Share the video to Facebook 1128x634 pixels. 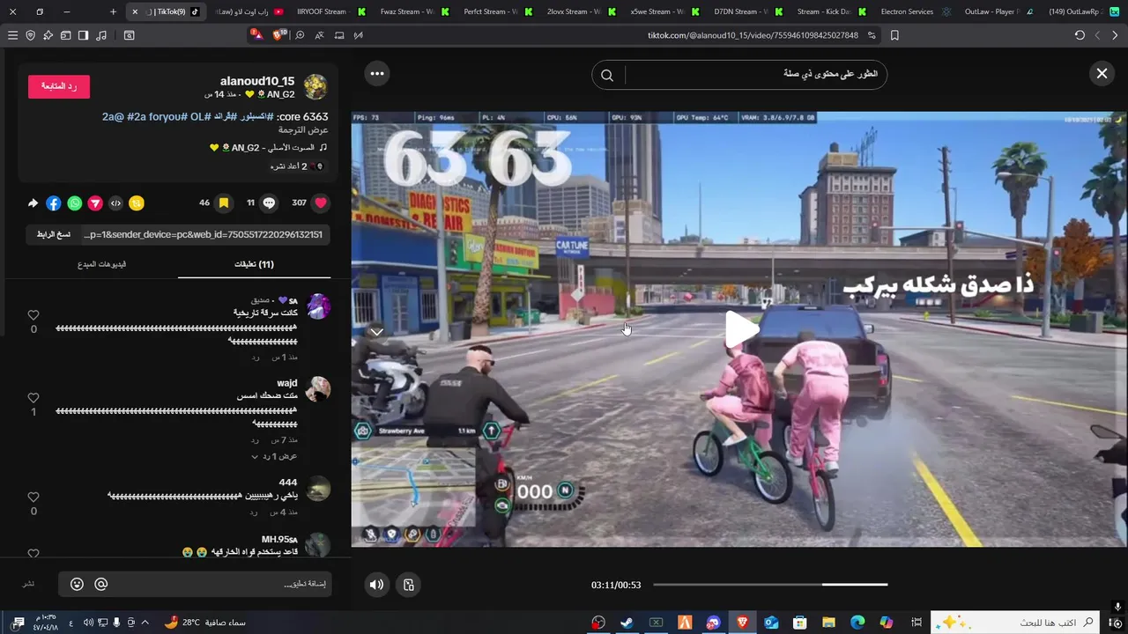[x=53, y=203]
